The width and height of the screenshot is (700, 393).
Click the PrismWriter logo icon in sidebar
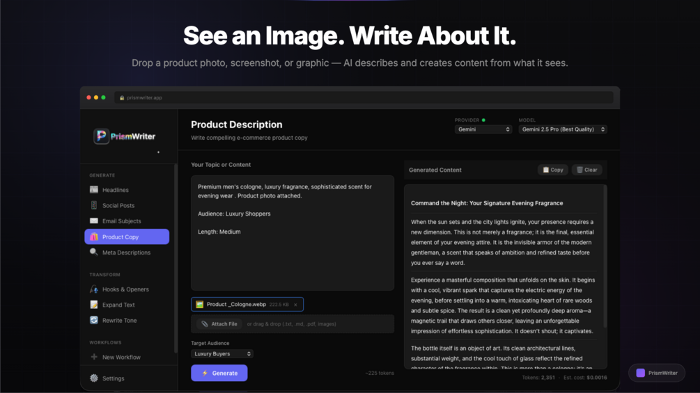101,136
